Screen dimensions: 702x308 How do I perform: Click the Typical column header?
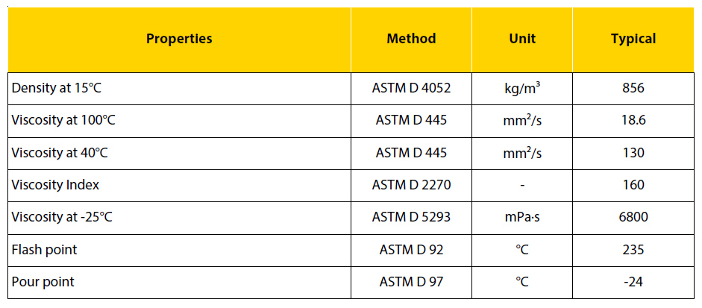pos(633,40)
